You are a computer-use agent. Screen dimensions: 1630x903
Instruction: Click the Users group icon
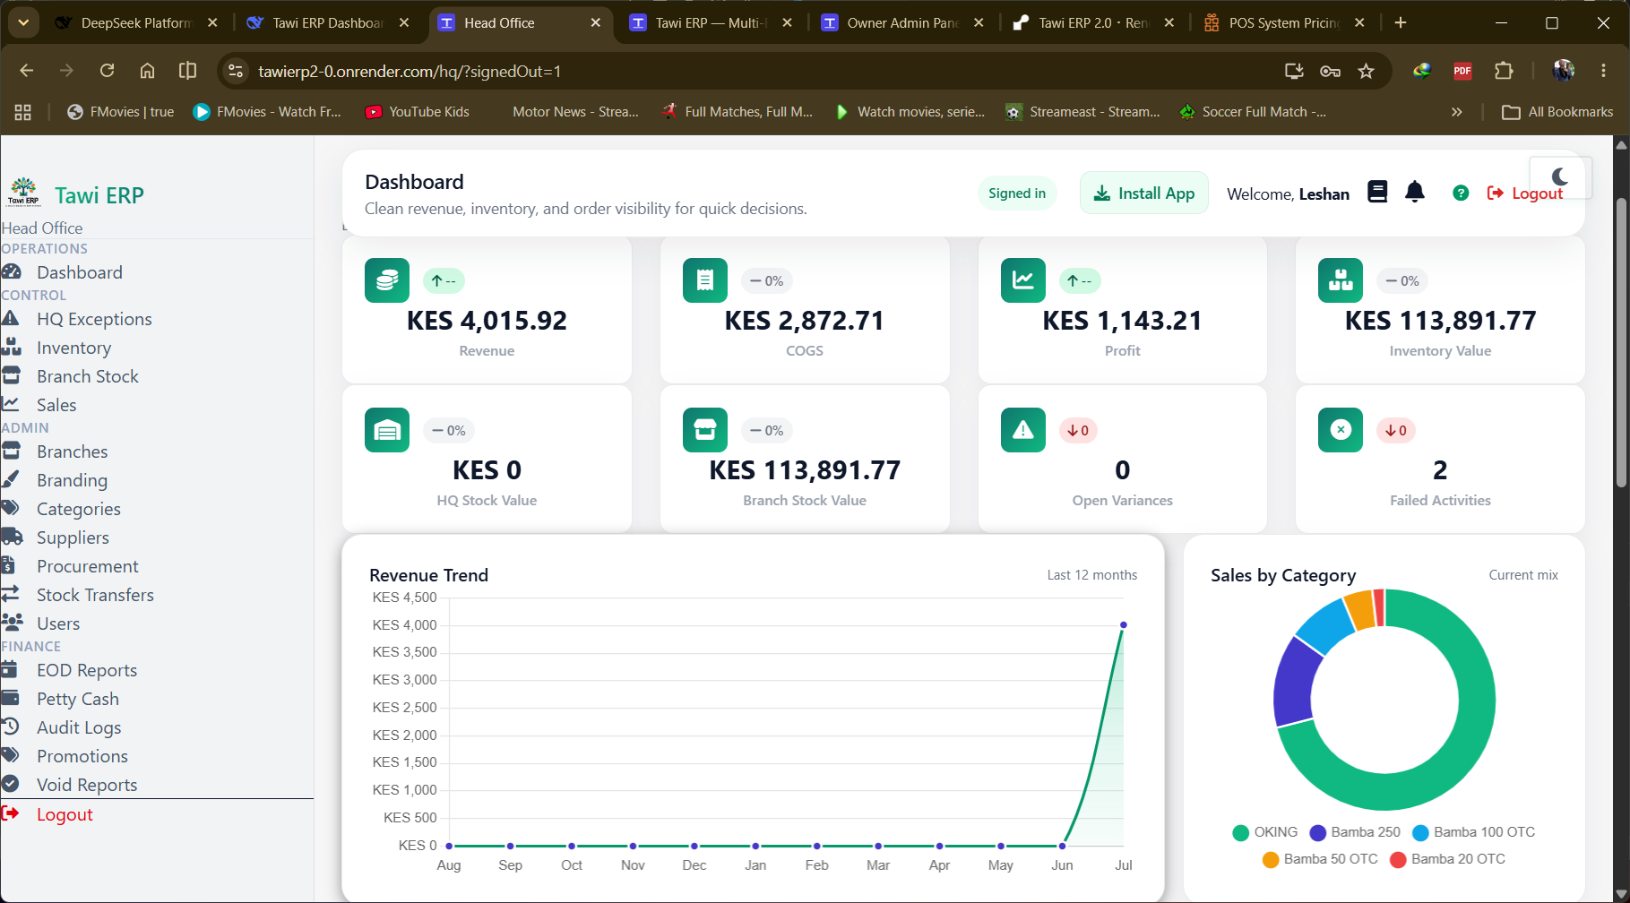pyautogui.click(x=12, y=623)
